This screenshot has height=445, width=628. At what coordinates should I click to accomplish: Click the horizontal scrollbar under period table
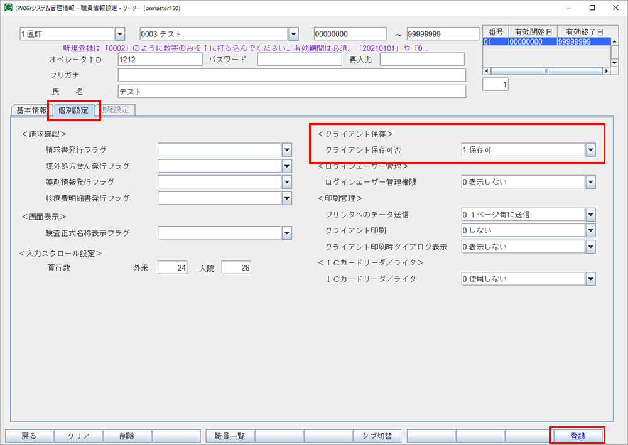[546, 71]
